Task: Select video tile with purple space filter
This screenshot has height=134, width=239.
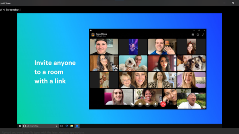Action: tap(133, 47)
